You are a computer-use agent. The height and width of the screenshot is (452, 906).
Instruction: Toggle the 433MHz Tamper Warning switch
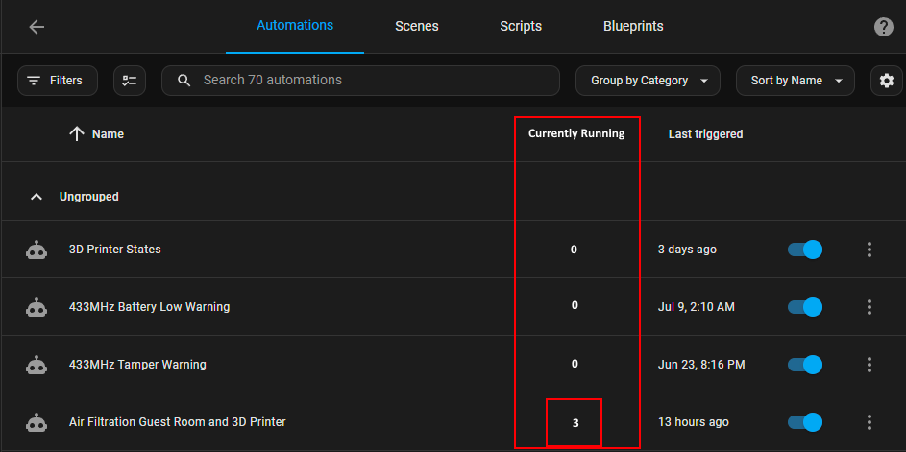pyautogui.click(x=805, y=365)
